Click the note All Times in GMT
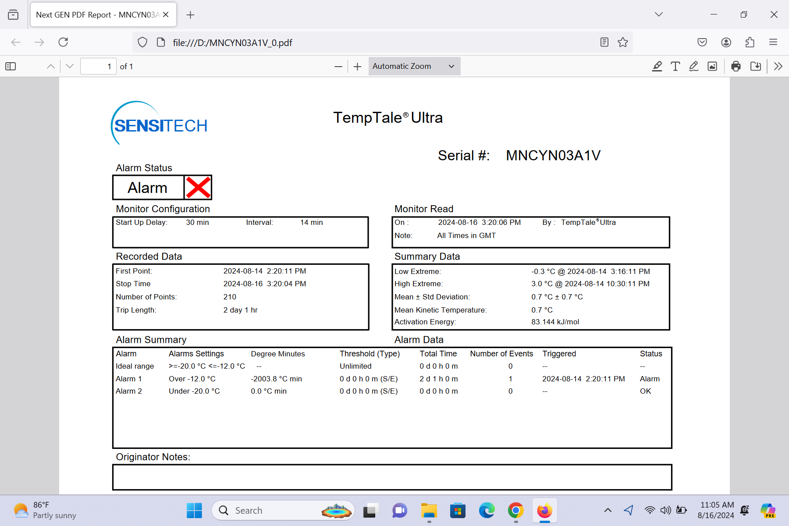 pyautogui.click(x=466, y=235)
